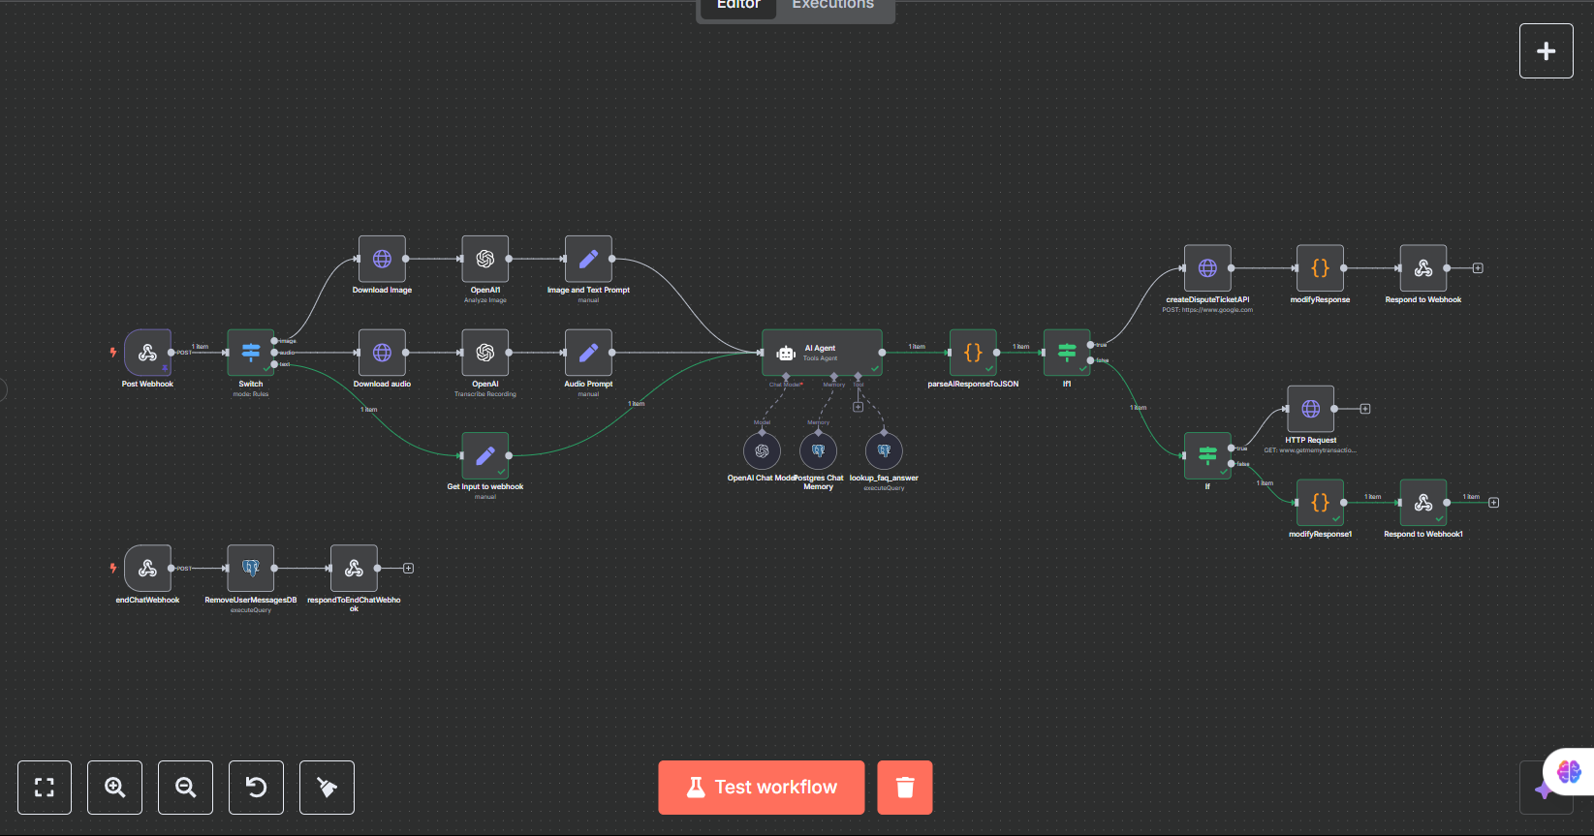Add a node after HTTP Request
Viewport: 1594px width, 836px height.
(x=1365, y=409)
